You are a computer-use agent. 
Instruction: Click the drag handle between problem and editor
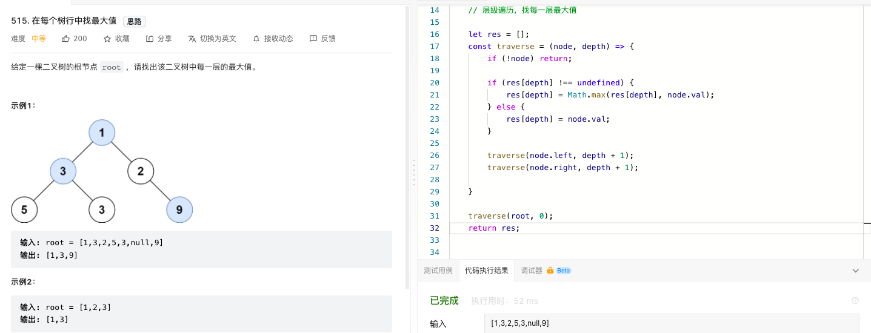413,172
